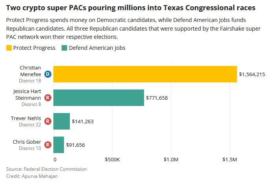Select the Chris Gober teal bar
Screen dimensions: 270x188
[58, 145]
